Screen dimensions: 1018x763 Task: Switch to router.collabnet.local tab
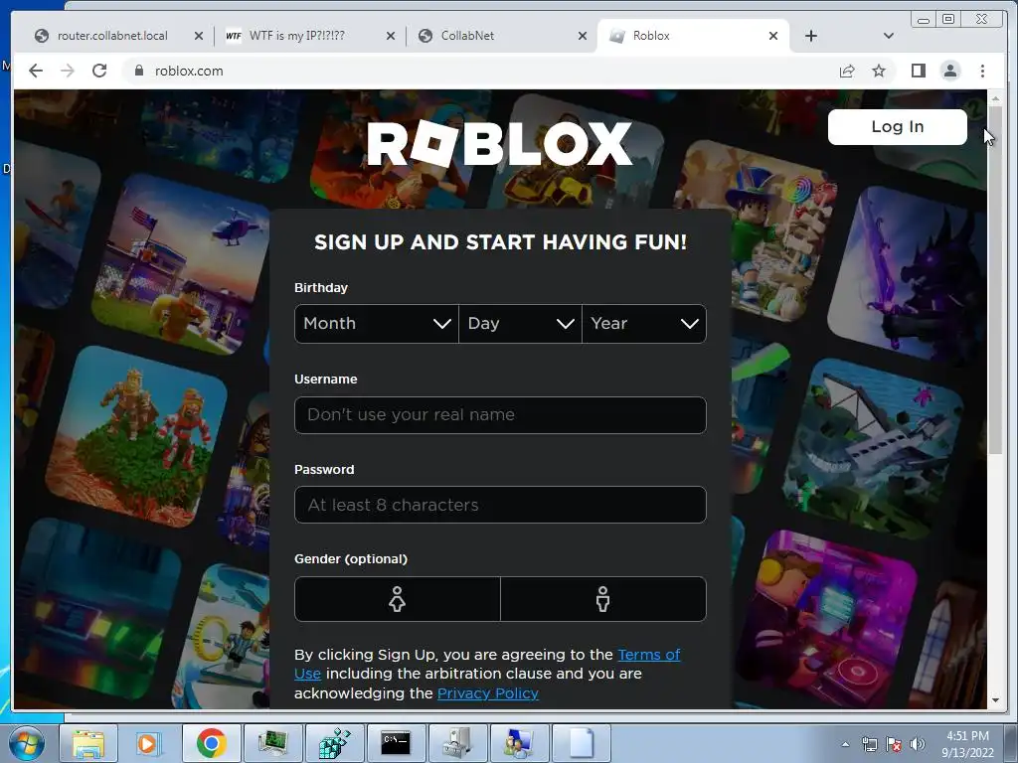click(113, 36)
